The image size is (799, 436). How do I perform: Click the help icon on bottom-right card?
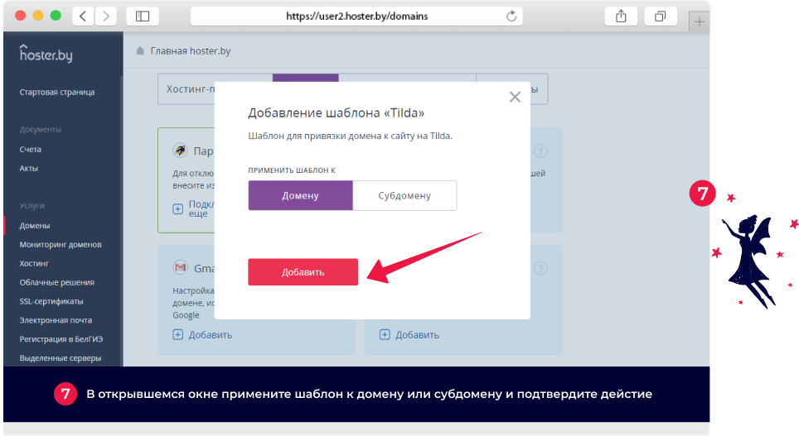[540, 268]
